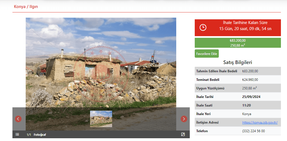Toggle the thumbnail list icon in gallery bar
The height and width of the screenshot is (141, 287).
point(17,134)
